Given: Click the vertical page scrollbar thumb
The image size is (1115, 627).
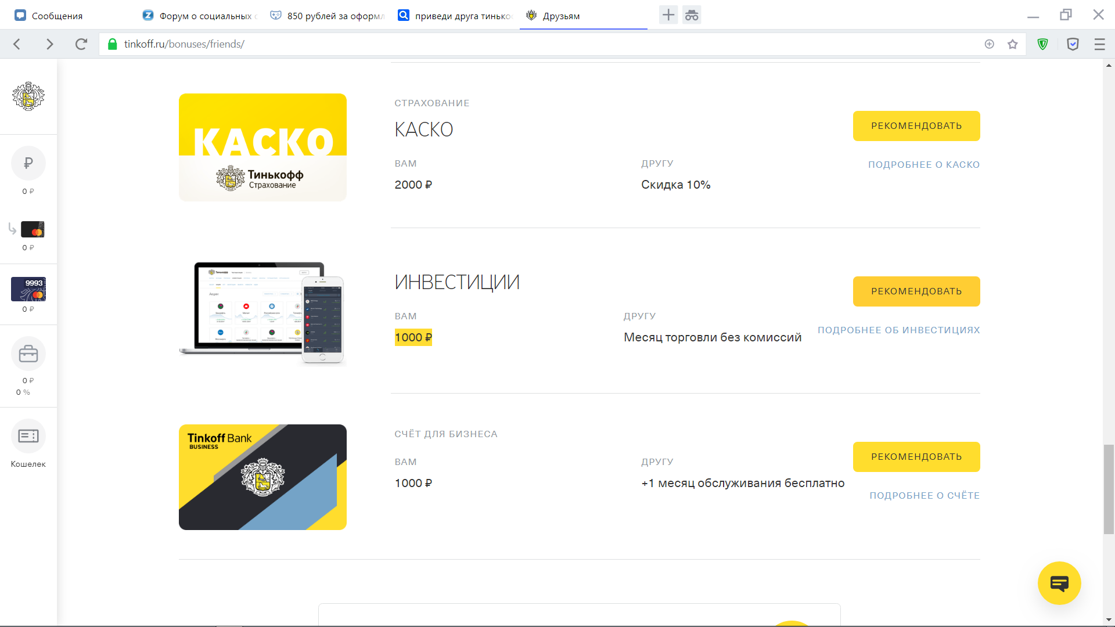Looking at the screenshot, I should [x=1109, y=489].
